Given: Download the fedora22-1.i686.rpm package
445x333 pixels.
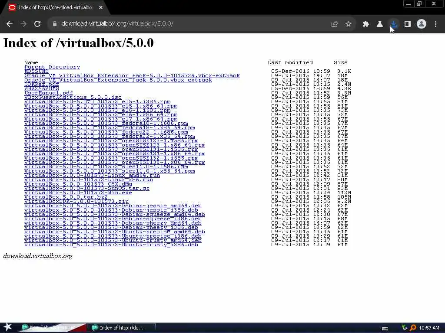Looking at the screenshot, I should 106,132.
